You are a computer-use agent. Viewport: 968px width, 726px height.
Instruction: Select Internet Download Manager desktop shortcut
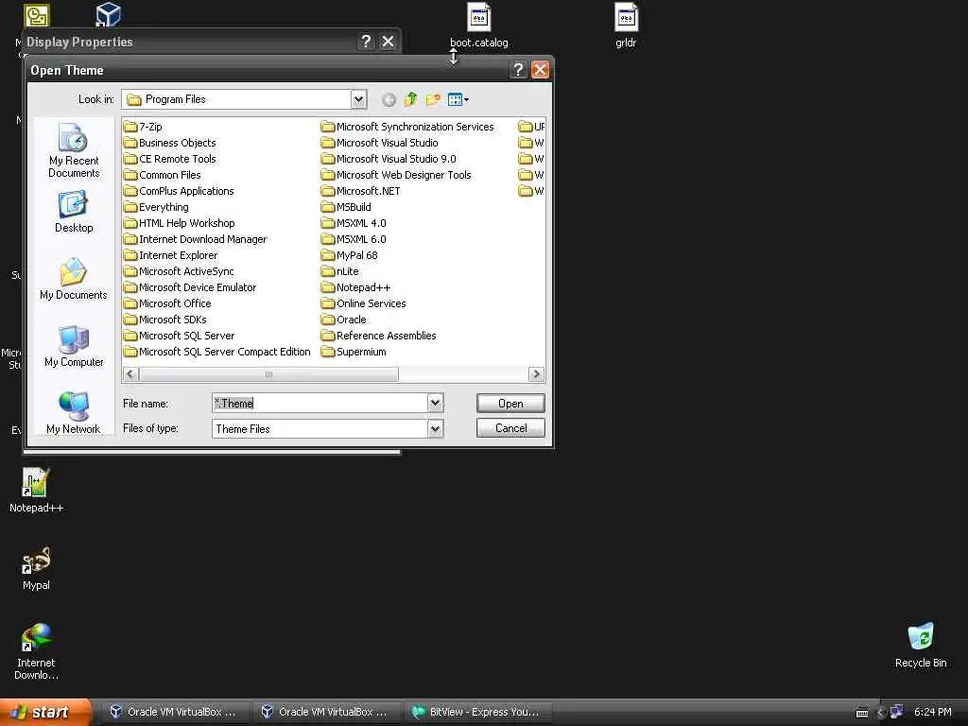click(36, 651)
